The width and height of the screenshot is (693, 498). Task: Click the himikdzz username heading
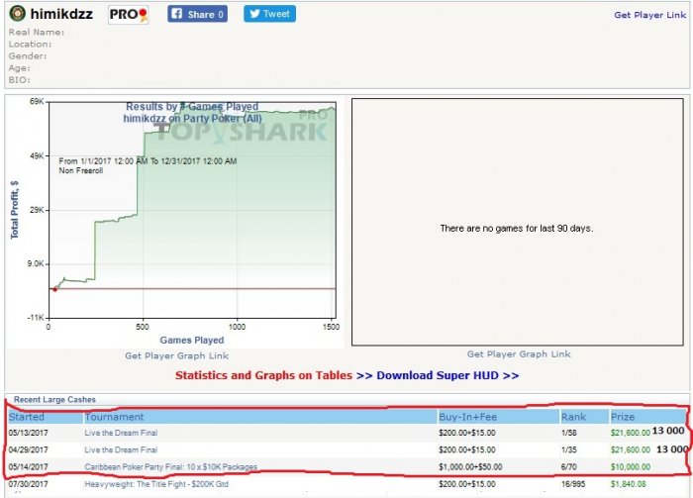tap(61, 14)
